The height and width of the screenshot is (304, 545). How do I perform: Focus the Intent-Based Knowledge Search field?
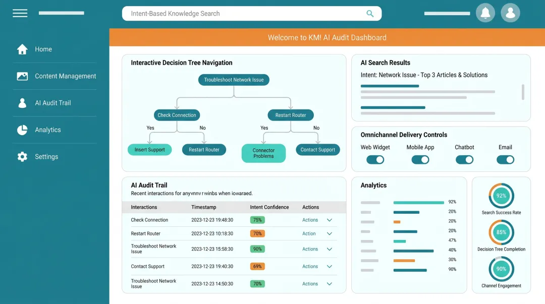[252, 14]
